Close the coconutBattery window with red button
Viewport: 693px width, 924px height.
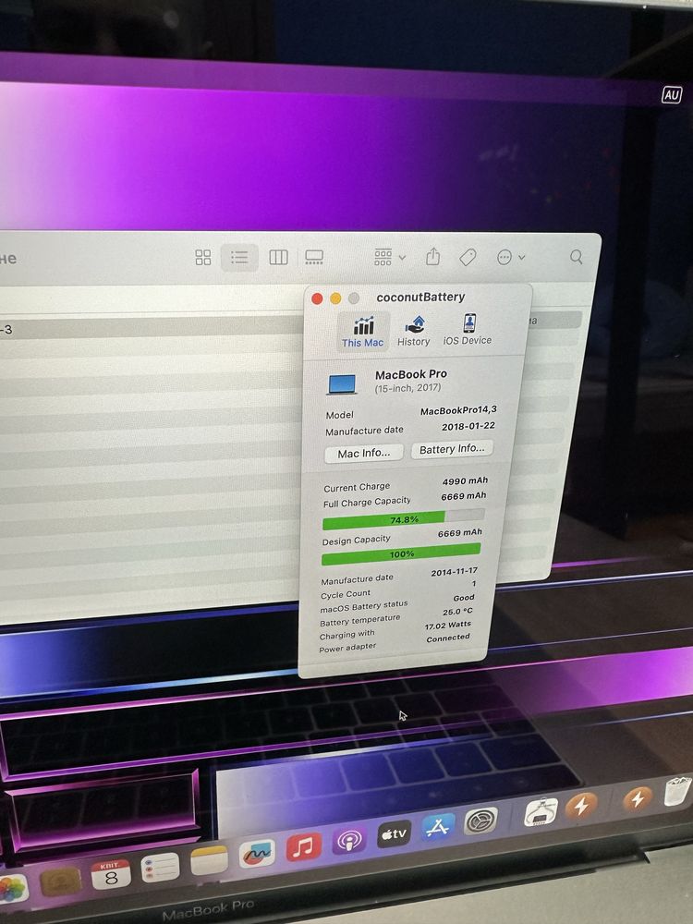(317, 298)
